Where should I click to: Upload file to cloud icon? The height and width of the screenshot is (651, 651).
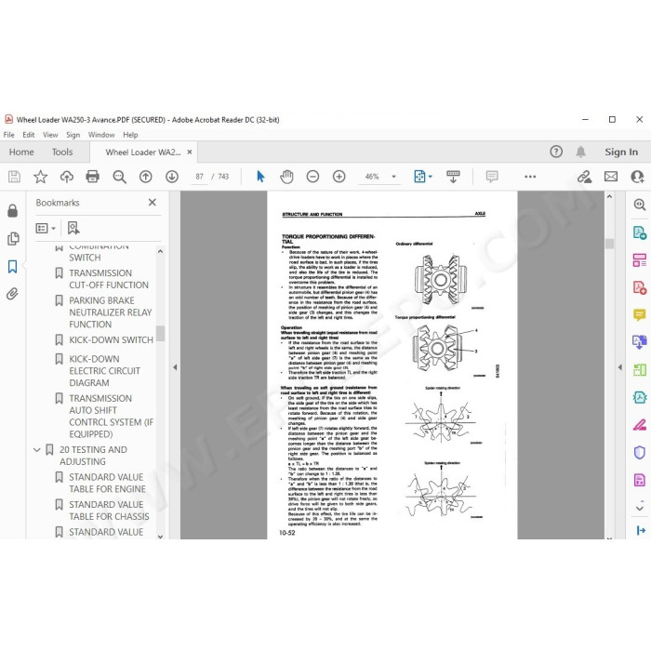66,177
